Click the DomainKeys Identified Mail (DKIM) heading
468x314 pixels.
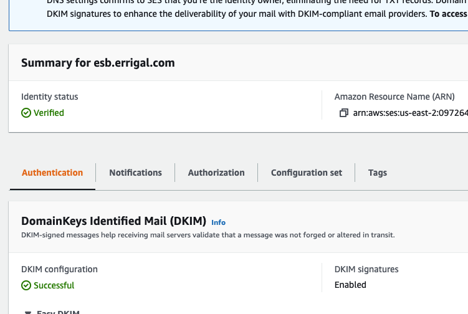click(113, 221)
